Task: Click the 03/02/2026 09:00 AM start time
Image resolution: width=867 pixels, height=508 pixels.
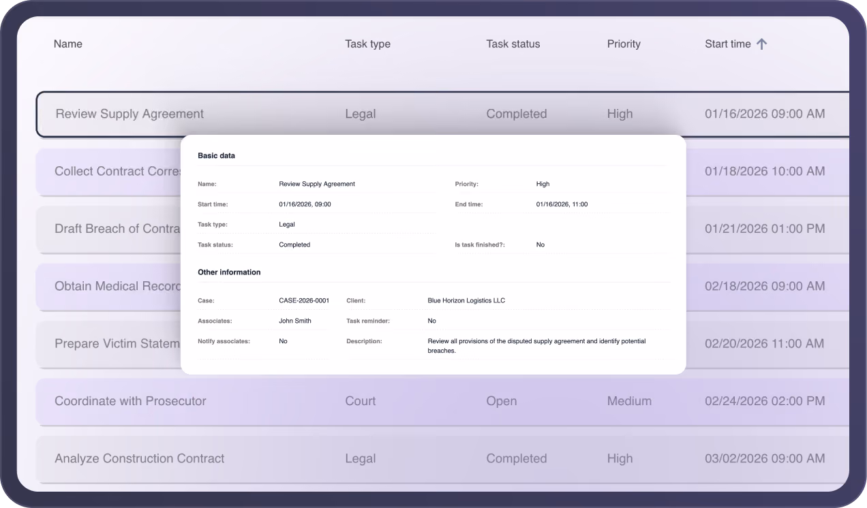Action: pyautogui.click(x=765, y=458)
